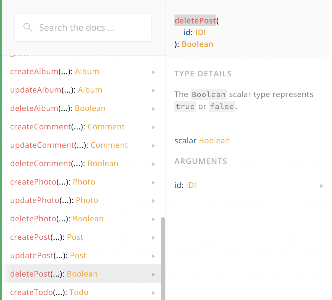Click the scalar Boolean type link
Screen dimensions: 332x300
click(x=214, y=141)
